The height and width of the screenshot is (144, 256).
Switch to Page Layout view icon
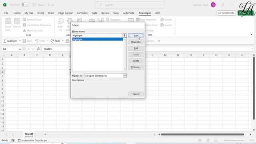(x=208, y=140)
